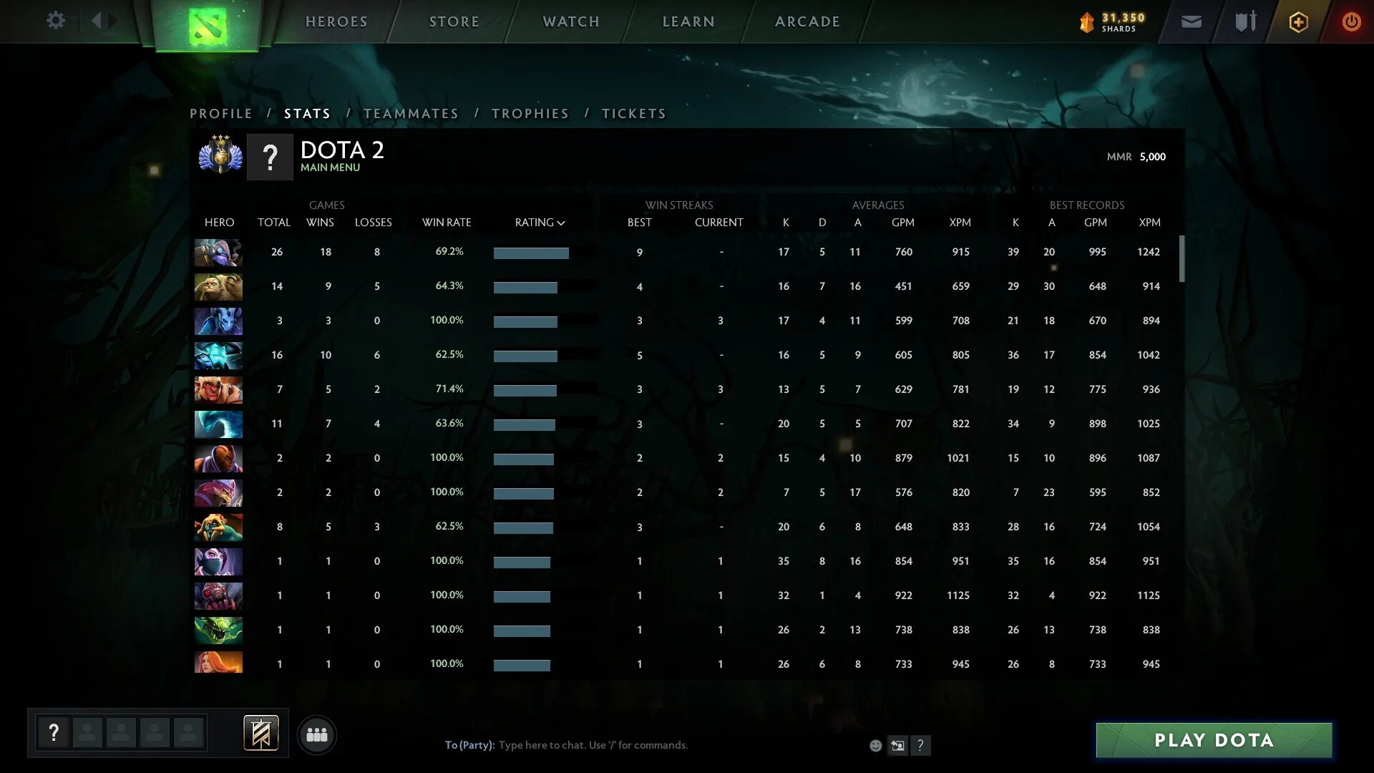
Task: Click the red power quit icon
Action: click(x=1351, y=21)
